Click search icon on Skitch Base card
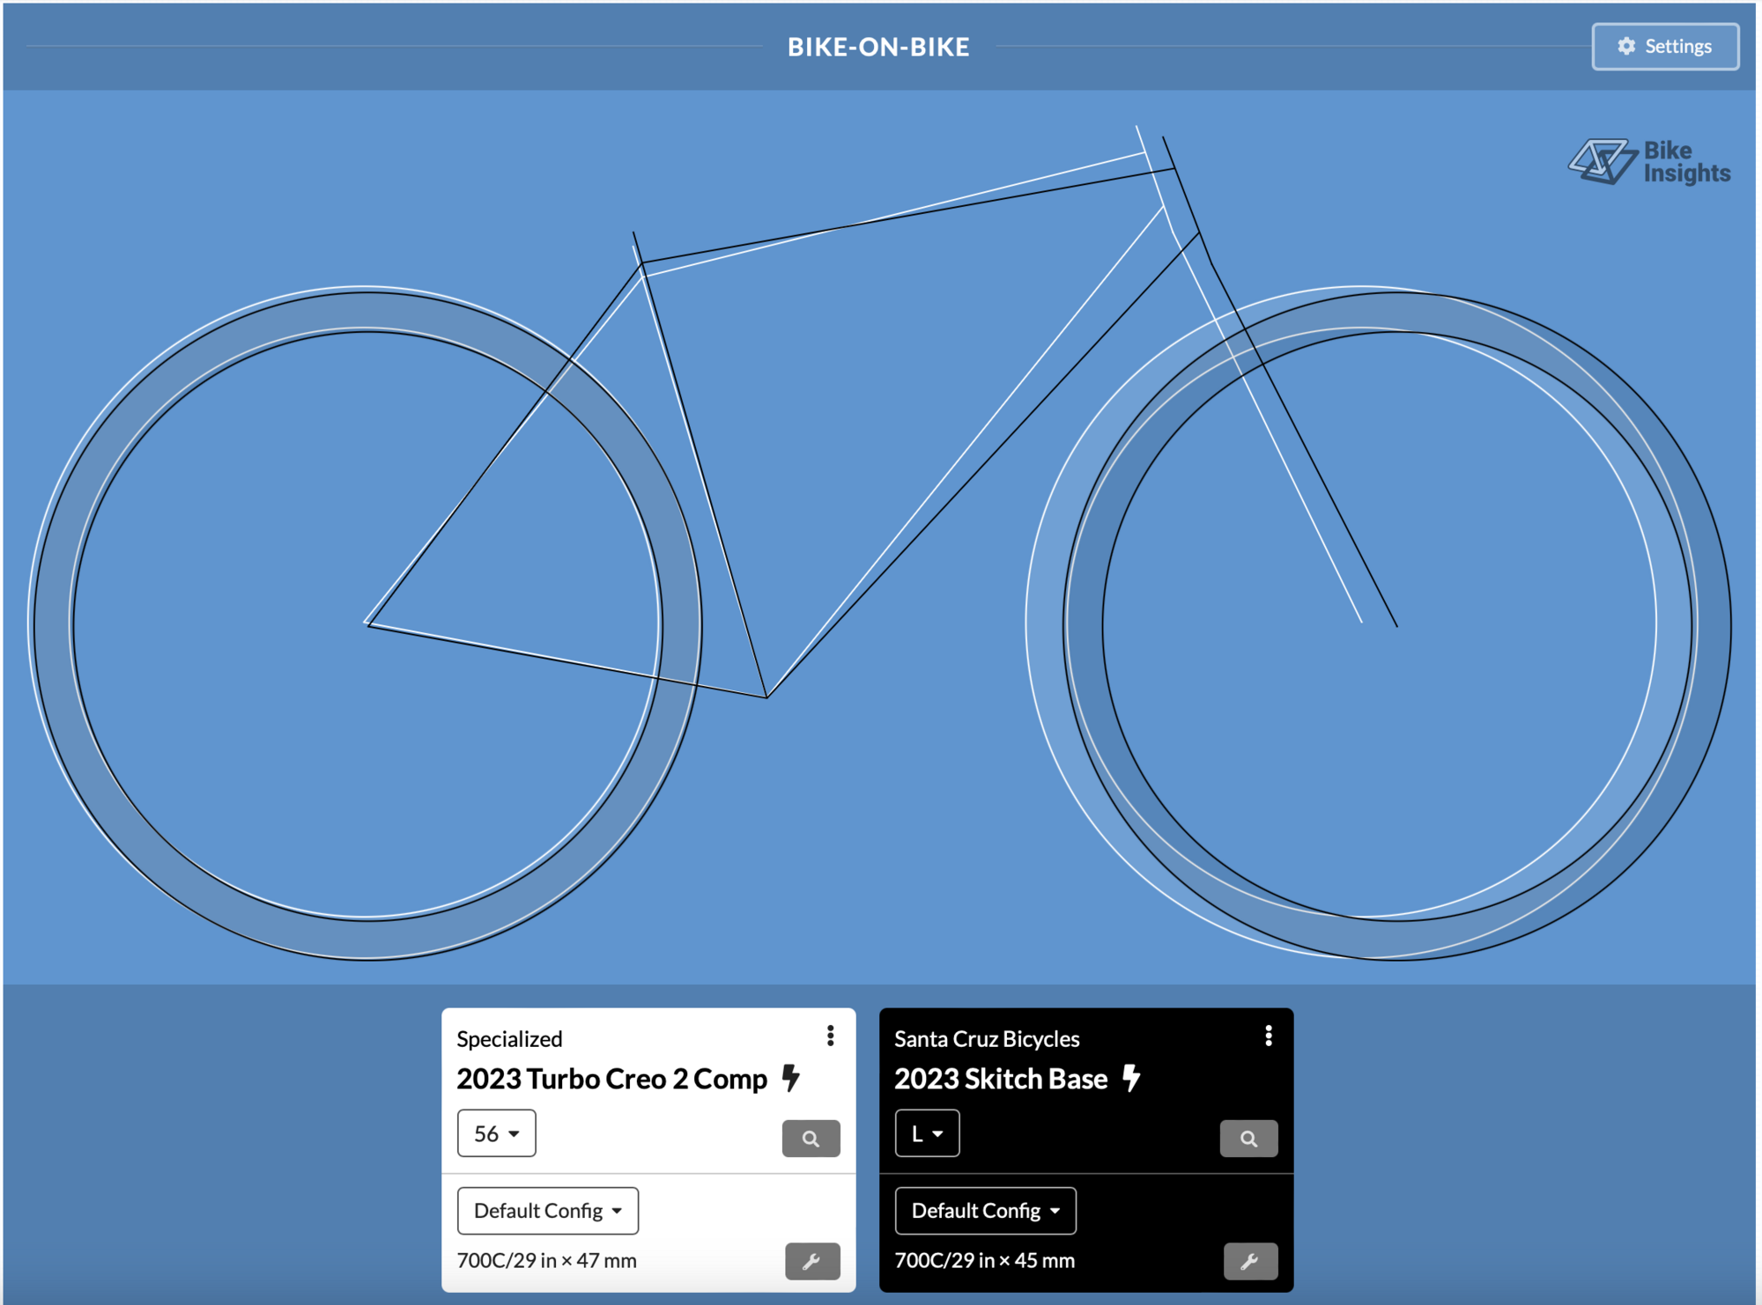The width and height of the screenshot is (1762, 1305). coord(1248,1139)
